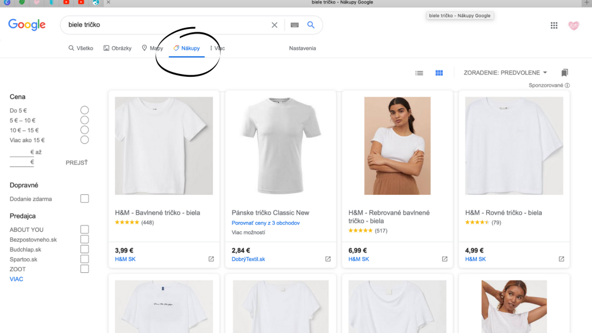Open Všetko search tab

(x=81, y=49)
